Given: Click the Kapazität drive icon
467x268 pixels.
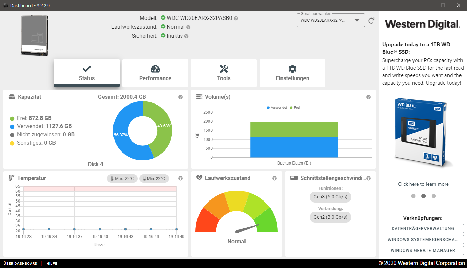Looking at the screenshot, I should coord(12,97).
